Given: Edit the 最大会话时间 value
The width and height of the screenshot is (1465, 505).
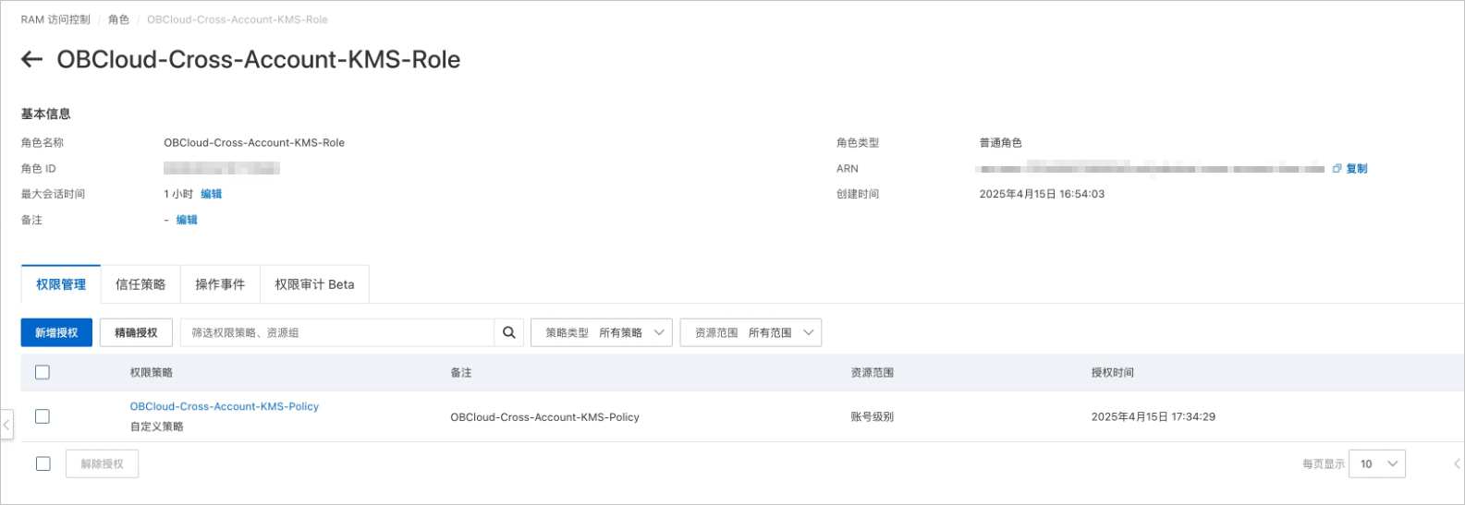Looking at the screenshot, I should (x=212, y=194).
